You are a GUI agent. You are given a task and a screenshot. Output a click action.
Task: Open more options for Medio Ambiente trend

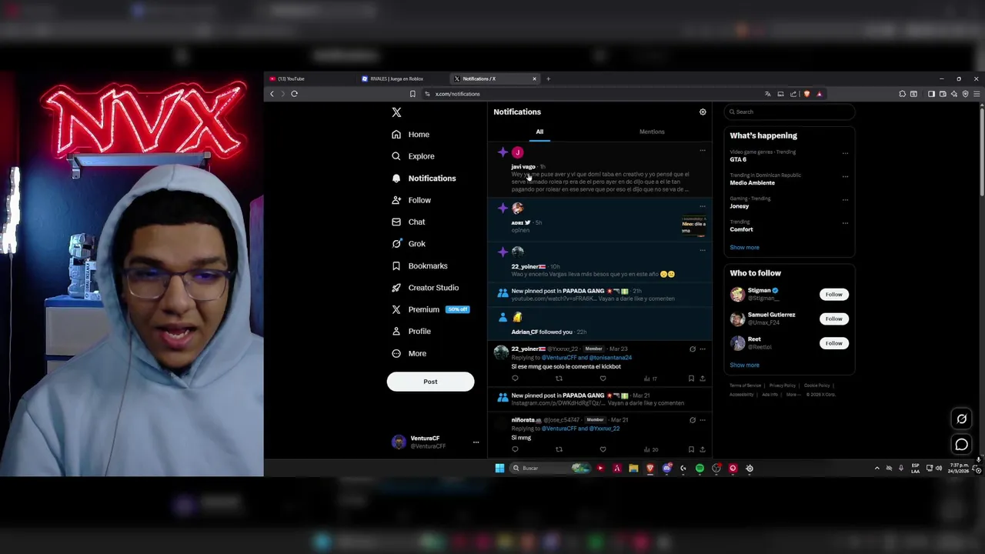click(845, 176)
